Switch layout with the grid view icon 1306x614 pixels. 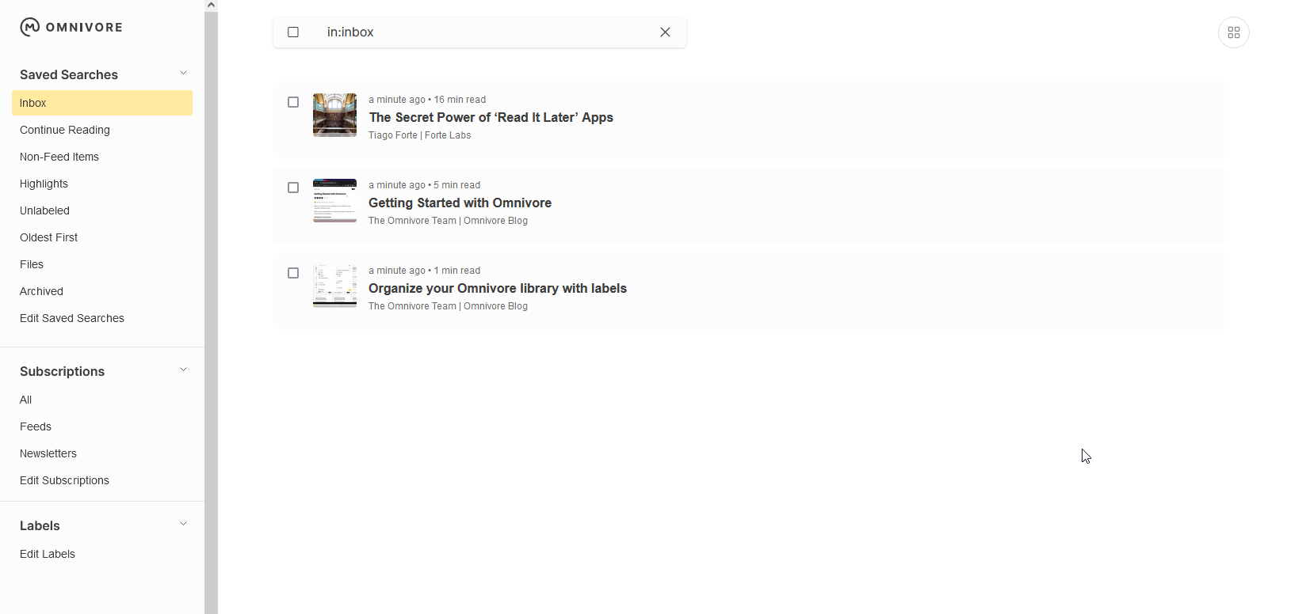pyautogui.click(x=1233, y=33)
